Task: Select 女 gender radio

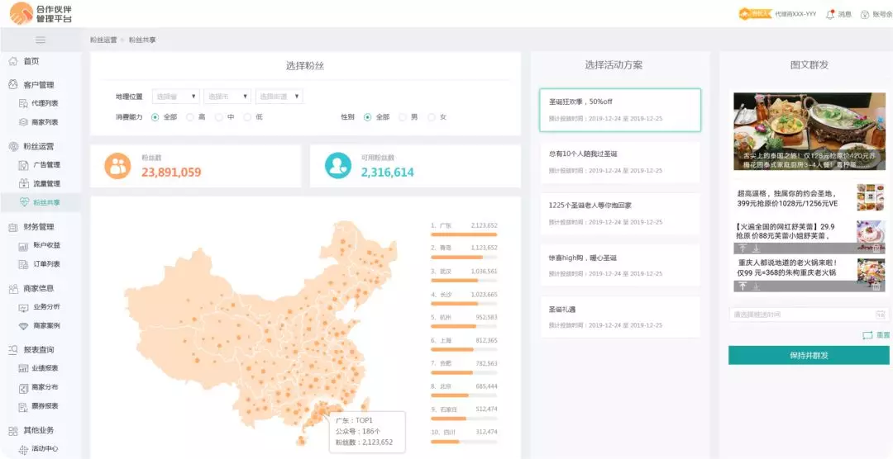Action: [x=431, y=117]
